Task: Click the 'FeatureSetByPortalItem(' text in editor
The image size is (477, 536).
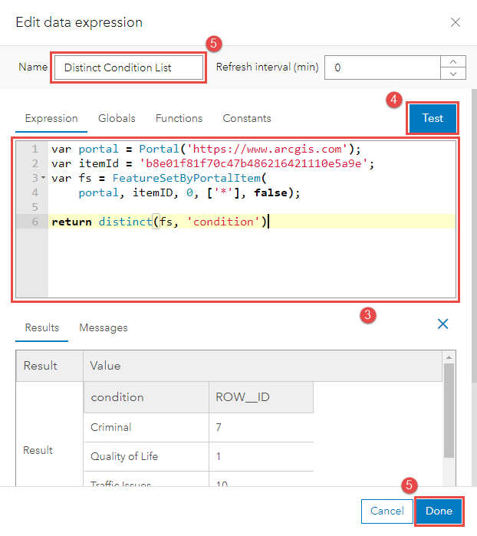Action: pyautogui.click(x=189, y=178)
